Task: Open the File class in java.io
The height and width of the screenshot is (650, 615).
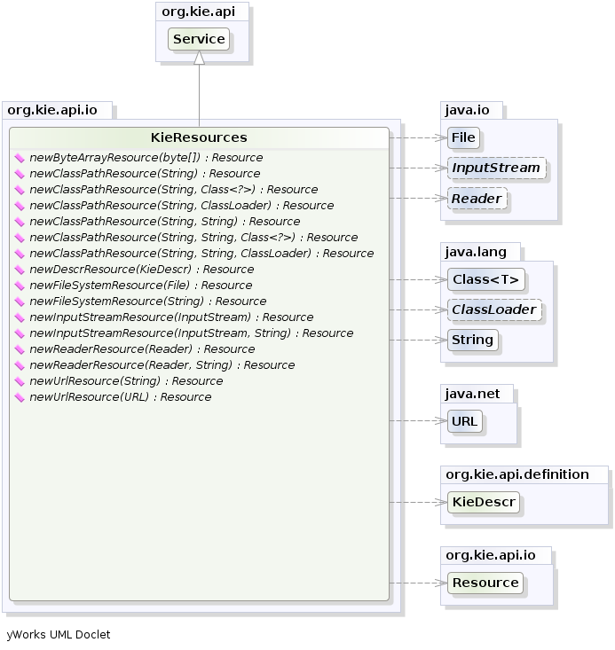Action: coord(463,137)
